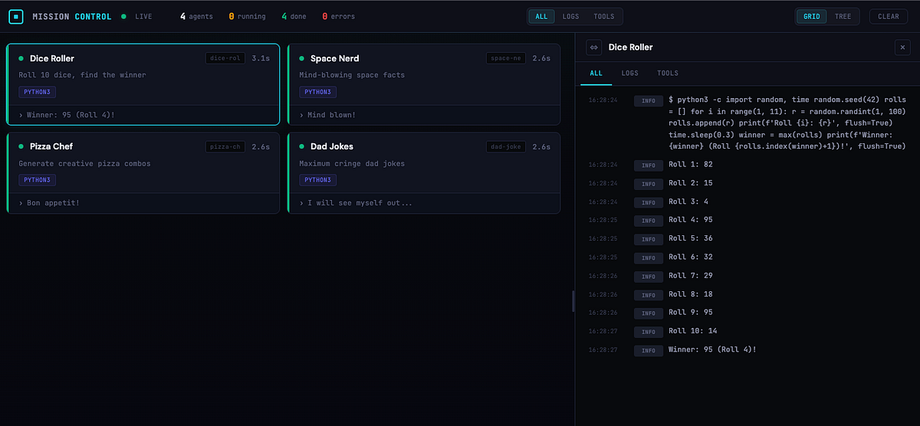Click the 'Roll 2: 15' log entry
The width and height of the screenshot is (920, 426).
coord(746,183)
